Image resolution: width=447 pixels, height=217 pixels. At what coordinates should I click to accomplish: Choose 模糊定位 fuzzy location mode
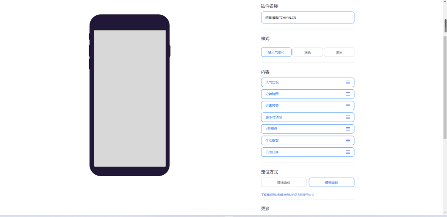click(x=332, y=183)
